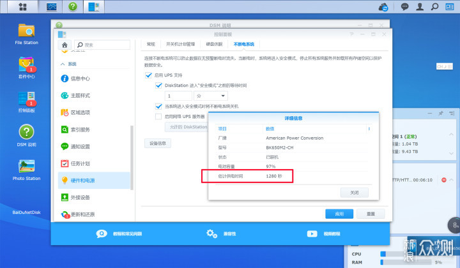Switch to the 硬盘休眠 tab

(214, 44)
